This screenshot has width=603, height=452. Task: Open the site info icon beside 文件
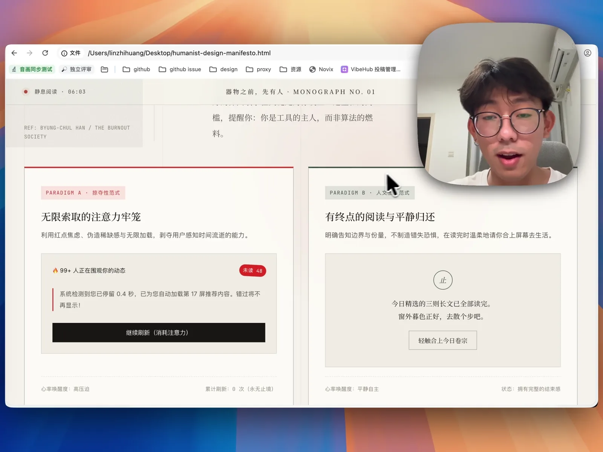pos(64,53)
